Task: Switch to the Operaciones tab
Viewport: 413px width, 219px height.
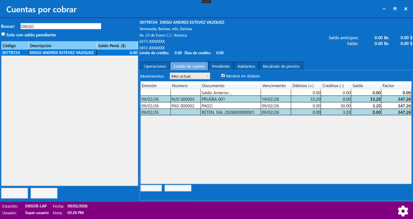Action: [155, 66]
